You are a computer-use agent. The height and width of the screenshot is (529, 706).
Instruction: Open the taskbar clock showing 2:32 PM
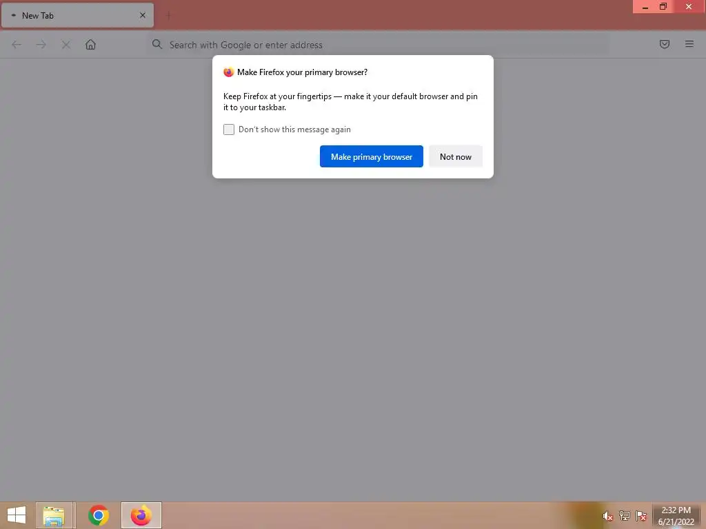click(676, 516)
